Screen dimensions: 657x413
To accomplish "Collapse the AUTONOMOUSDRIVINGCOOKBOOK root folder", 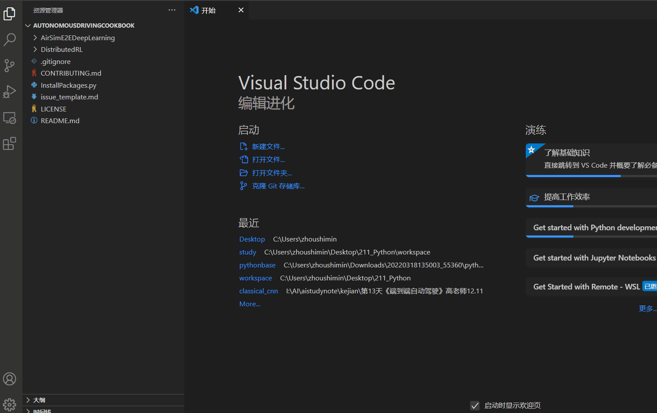I will (28, 25).
